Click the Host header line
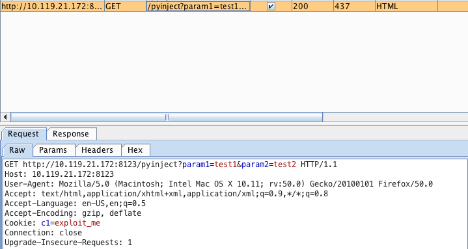This screenshot has width=468, height=249. [59, 174]
